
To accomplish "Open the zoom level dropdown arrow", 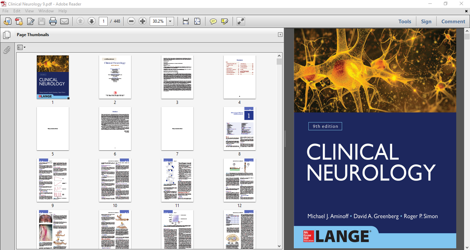I will [x=170, y=21].
